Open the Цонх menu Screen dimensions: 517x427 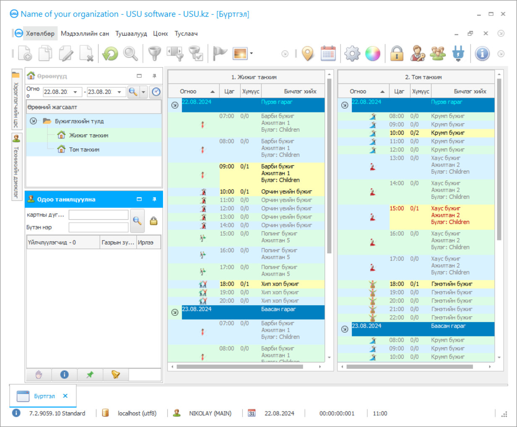coord(161,34)
